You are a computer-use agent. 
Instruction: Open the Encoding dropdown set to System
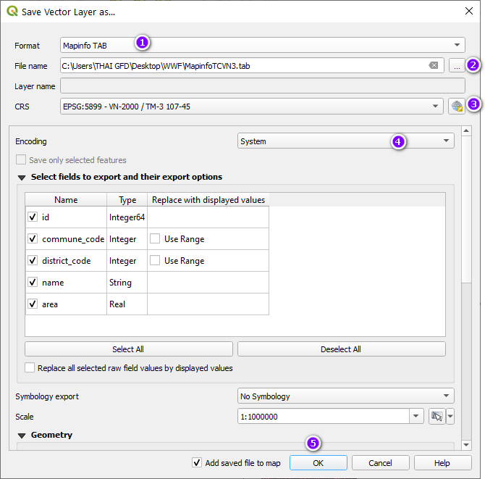click(x=346, y=141)
